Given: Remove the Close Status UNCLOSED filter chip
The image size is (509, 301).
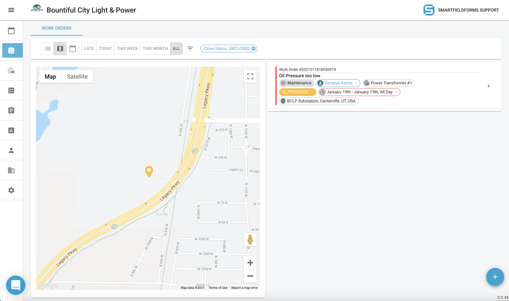Looking at the screenshot, I should pos(253,48).
